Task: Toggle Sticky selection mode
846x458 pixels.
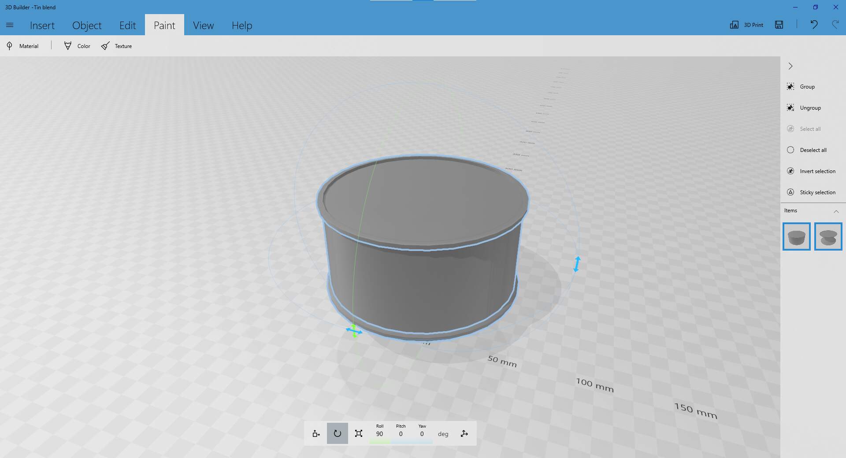Action: click(811, 192)
